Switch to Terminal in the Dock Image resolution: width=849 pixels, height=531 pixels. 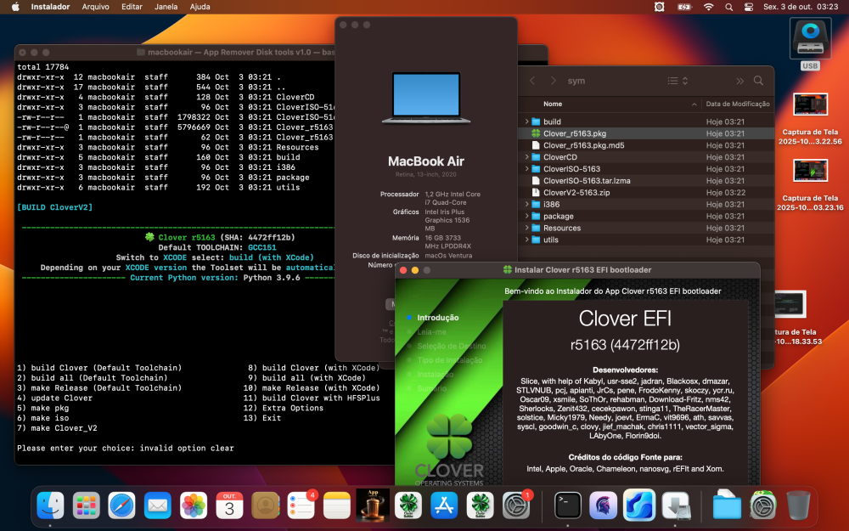[567, 506]
